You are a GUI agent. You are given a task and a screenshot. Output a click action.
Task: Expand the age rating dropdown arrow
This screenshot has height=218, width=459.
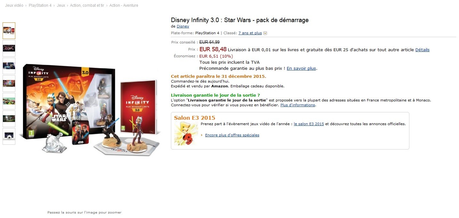(x=265, y=33)
